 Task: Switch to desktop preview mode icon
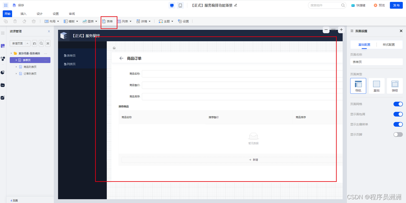coord(172,5)
